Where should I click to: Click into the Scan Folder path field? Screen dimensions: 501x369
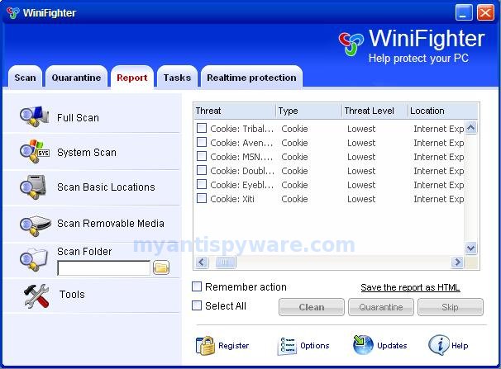(x=103, y=268)
